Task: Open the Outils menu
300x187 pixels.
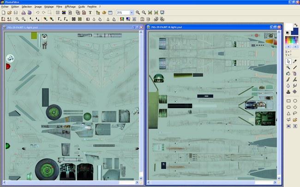Action: pos(82,7)
